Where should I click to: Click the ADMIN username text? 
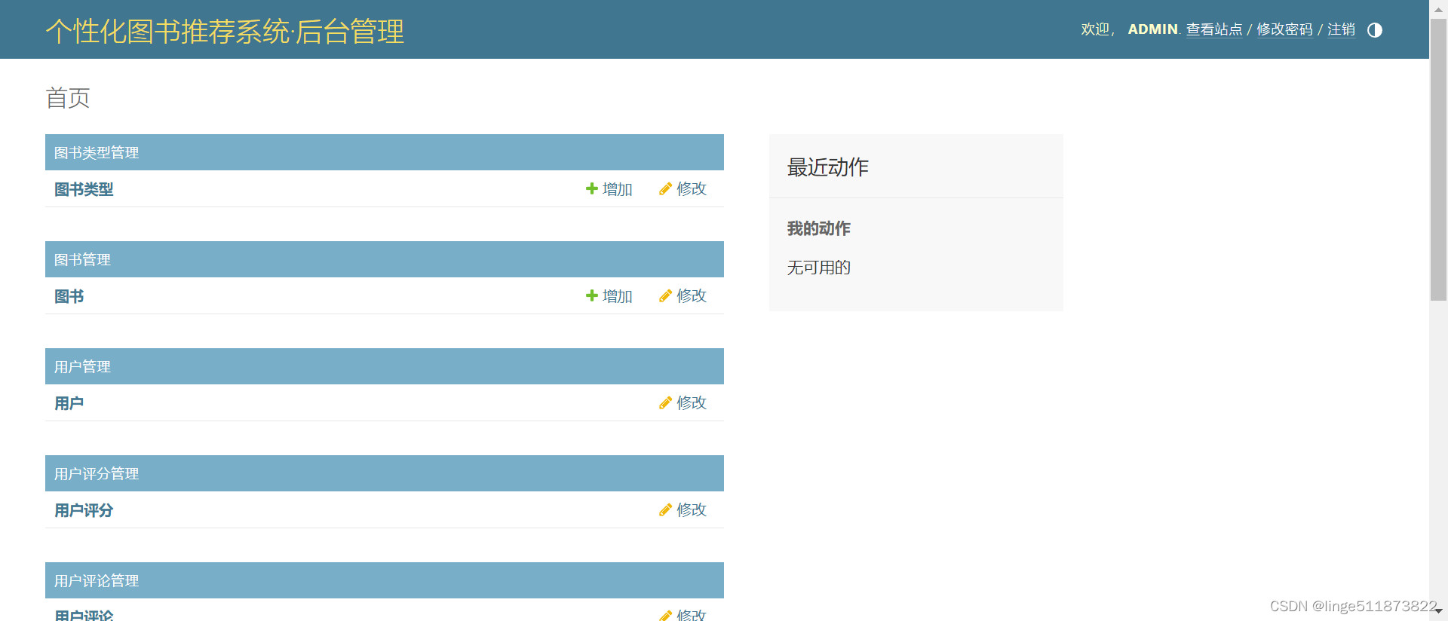coord(1152,29)
